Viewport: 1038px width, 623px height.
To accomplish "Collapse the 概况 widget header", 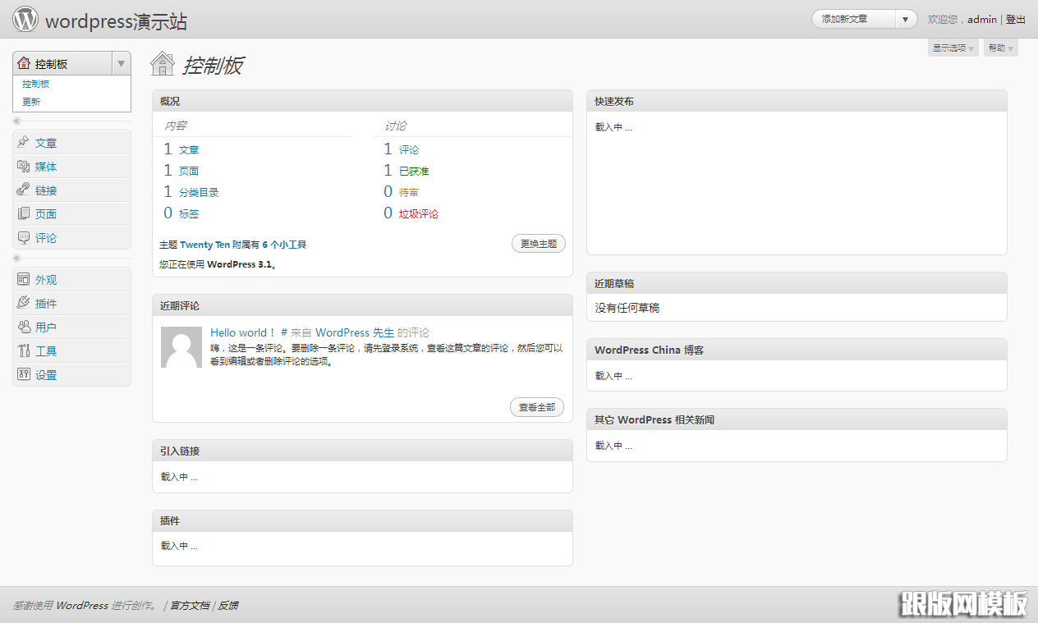I will 362,101.
